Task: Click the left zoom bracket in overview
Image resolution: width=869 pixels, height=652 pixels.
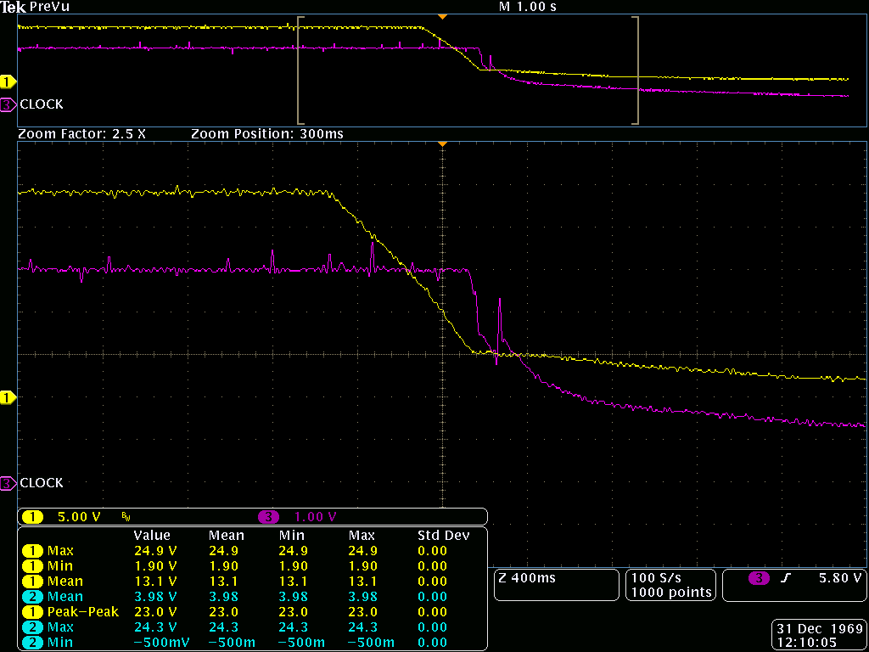Action: (x=301, y=70)
